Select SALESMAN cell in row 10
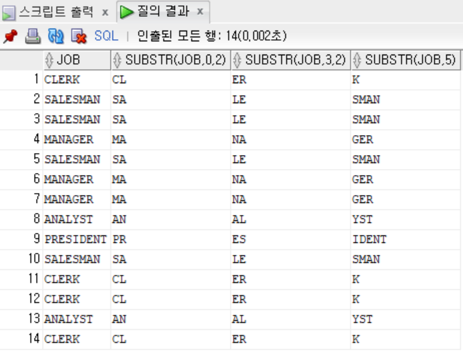463x354 pixels. tap(77, 260)
